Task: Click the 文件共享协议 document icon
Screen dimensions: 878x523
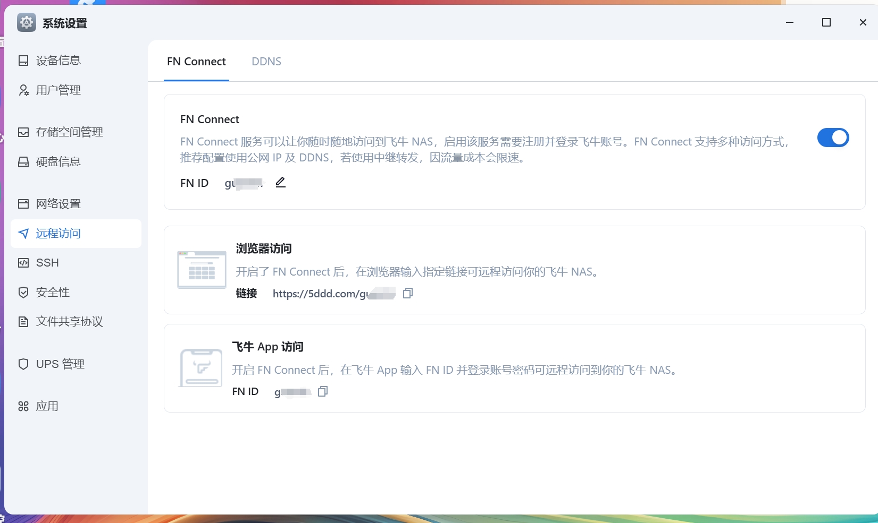Action: [23, 322]
